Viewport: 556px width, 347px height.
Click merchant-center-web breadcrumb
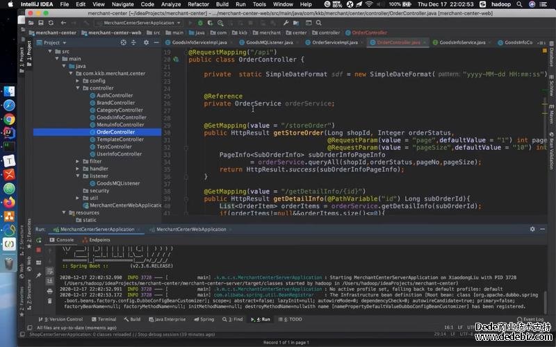pyautogui.click(x=111, y=33)
